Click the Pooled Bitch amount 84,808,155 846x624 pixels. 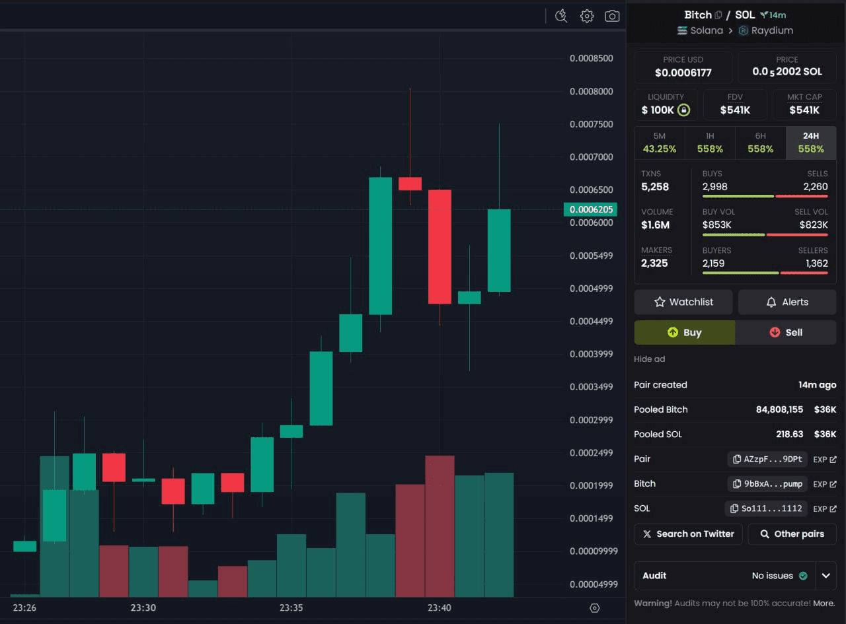779,409
